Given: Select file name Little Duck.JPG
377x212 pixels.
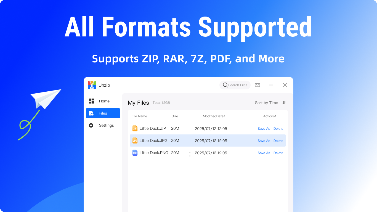Looking at the screenshot, I should point(153,141).
